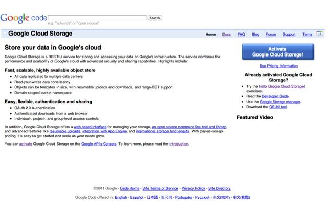Viewport: 335px width, 223px height.
Task: Click the star icon beside Google Cloud Storage
Action: coord(5,33)
